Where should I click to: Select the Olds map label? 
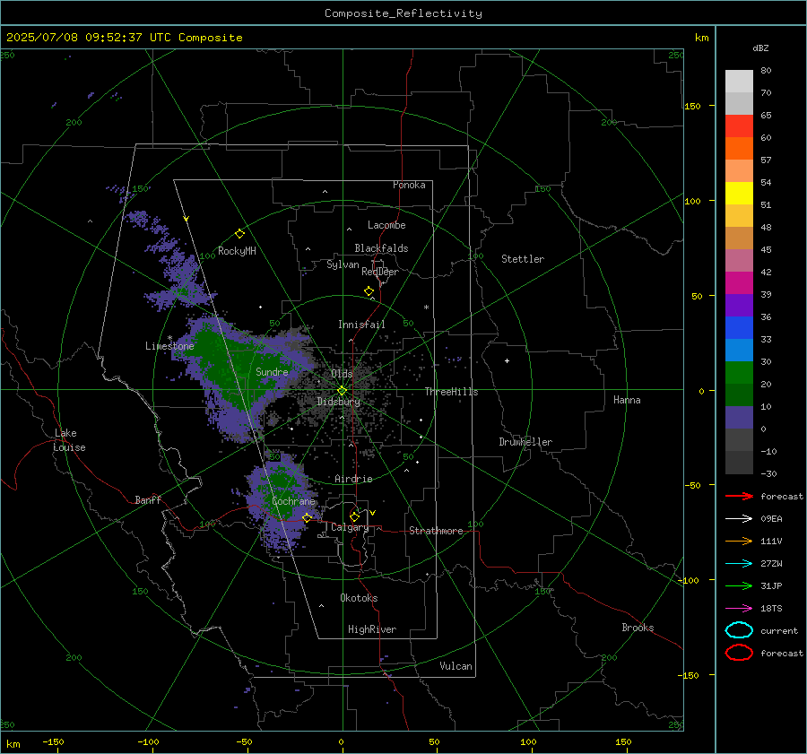tap(342, 374)
